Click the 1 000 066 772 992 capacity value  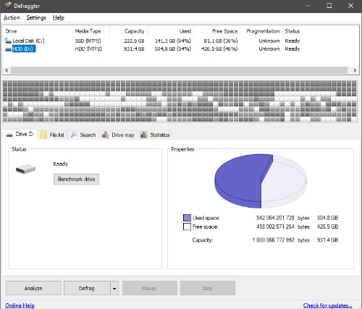point(273,240)
